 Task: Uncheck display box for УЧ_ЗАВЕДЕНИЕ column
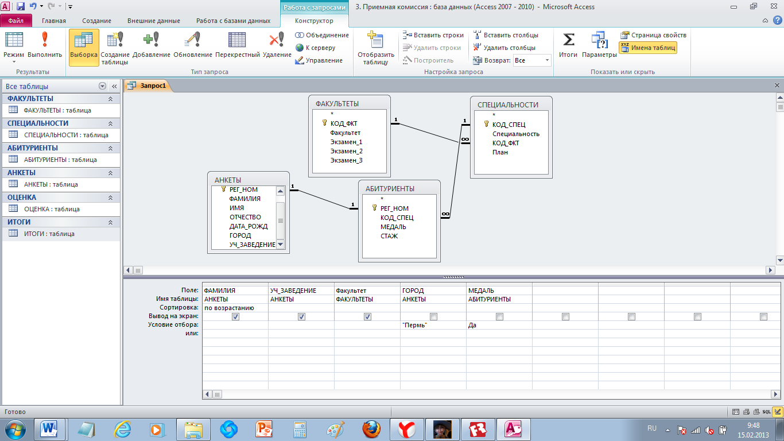click(x=301, y=316)
